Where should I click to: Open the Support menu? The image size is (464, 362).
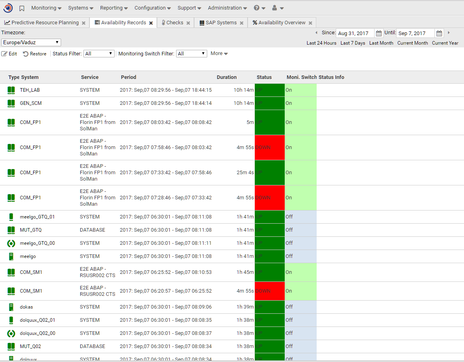click(x=189, y=8)
